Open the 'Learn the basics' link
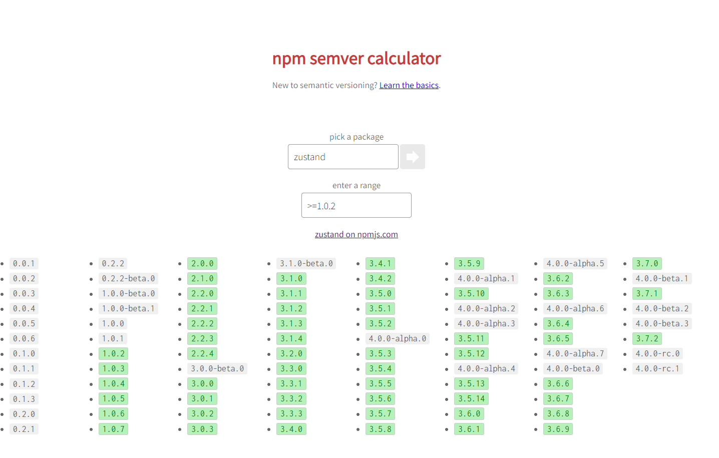This screenshot has width=719, height=458. coord(409,85)
